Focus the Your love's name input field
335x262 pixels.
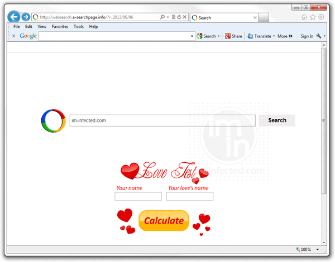point(190,196)
